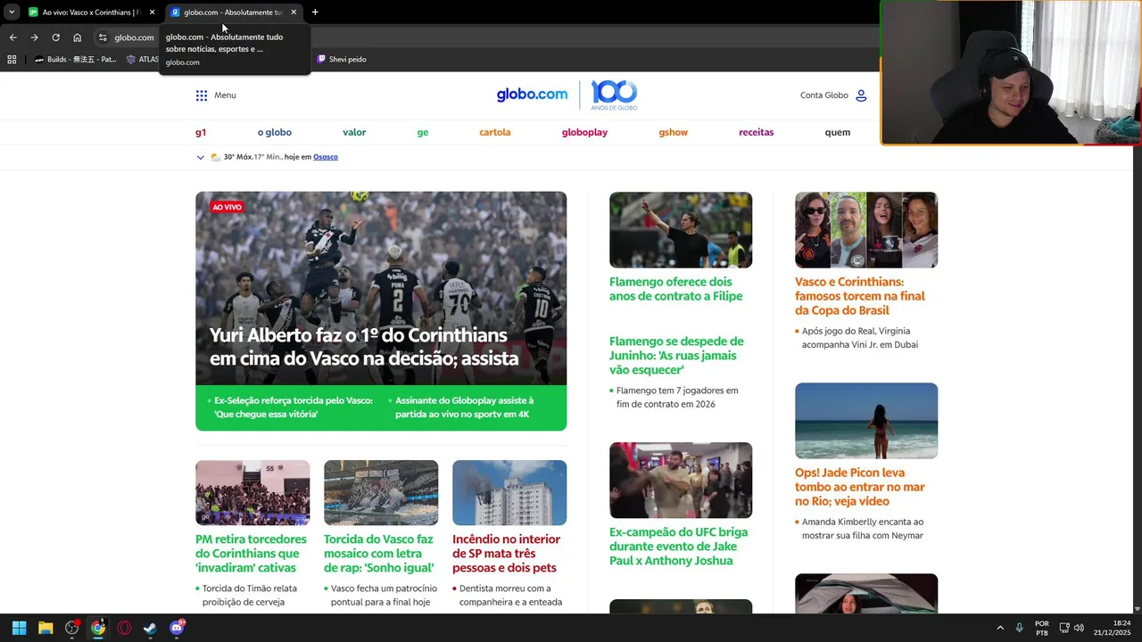The image size is (1142, 642).
Task: Click the browser home icon
Action: (78, 37)
